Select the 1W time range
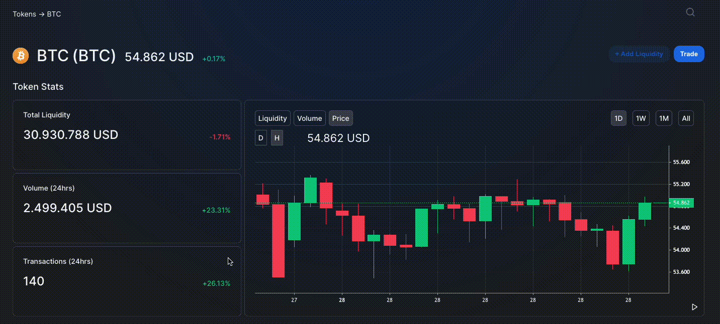This screenshot has height=324, width=720. pos(641,118)
